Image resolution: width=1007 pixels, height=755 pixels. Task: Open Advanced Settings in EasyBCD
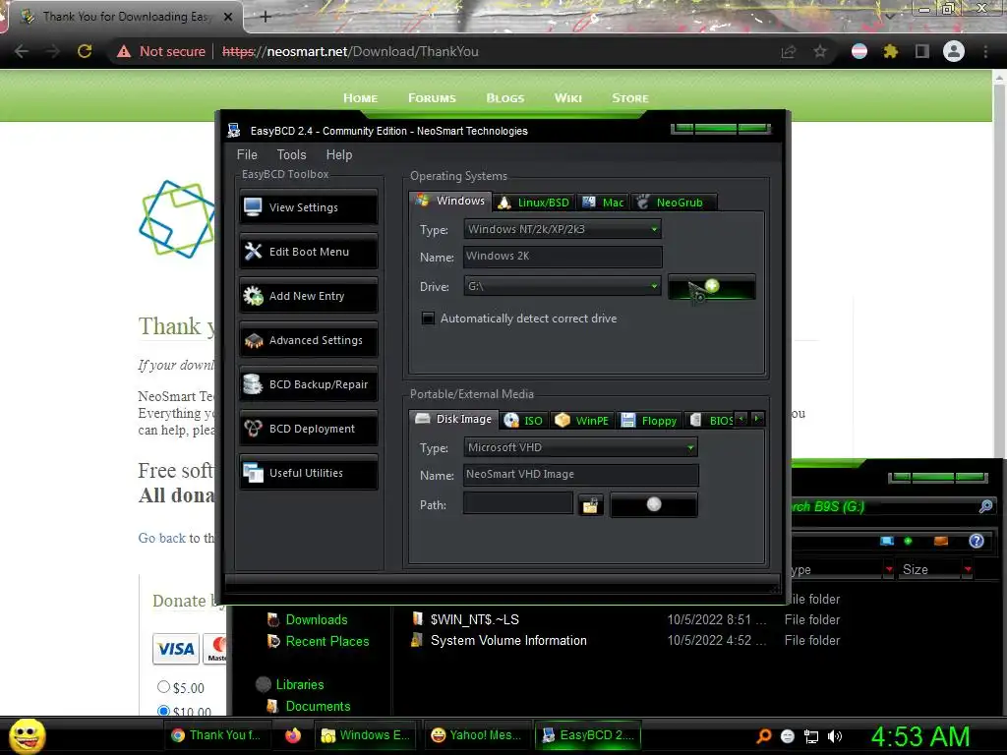pyautogui.click(x=308, y=340)
